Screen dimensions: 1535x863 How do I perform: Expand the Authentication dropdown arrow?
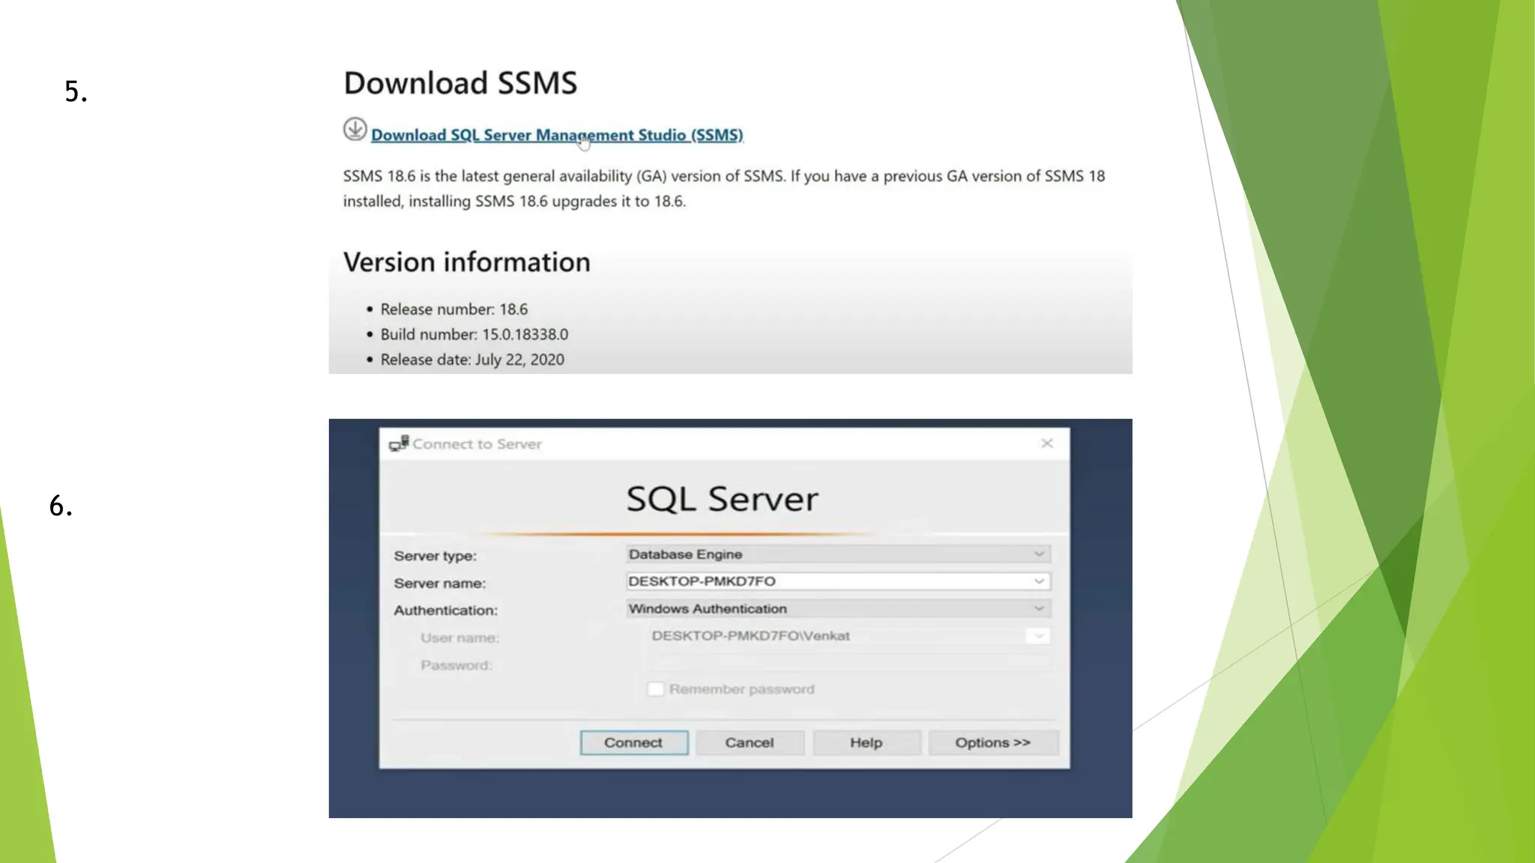tap(1039, 608)
